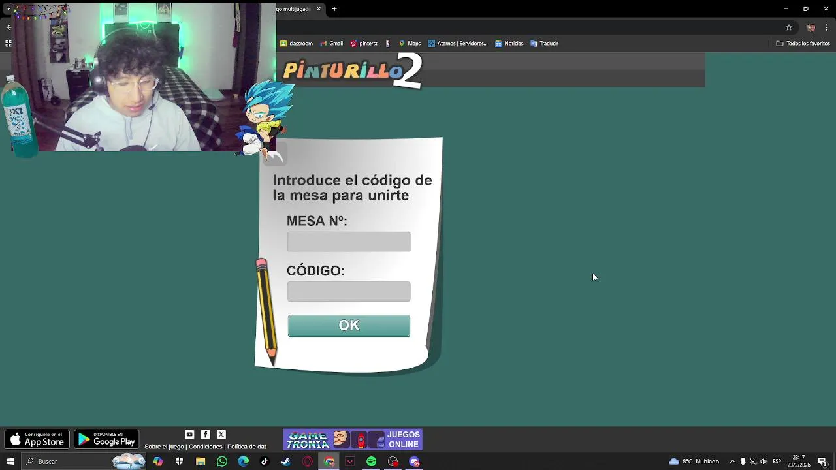Viewport: 836px width, 470px height.
Task: Launch Copilot from the taskbar
Action: pyautogui.click(x=158, y=462)
